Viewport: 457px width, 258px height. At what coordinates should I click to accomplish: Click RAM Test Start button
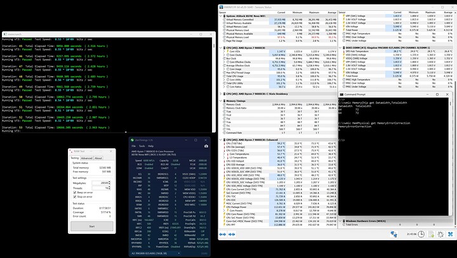point(92,226)
